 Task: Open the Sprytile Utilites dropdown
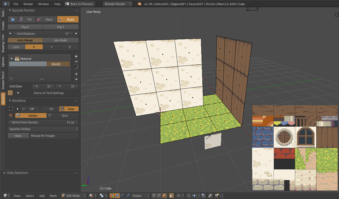pos(43,129)
